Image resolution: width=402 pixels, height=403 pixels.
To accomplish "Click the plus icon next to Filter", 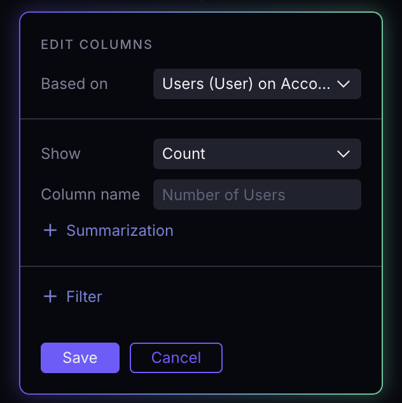I will 50,297.
